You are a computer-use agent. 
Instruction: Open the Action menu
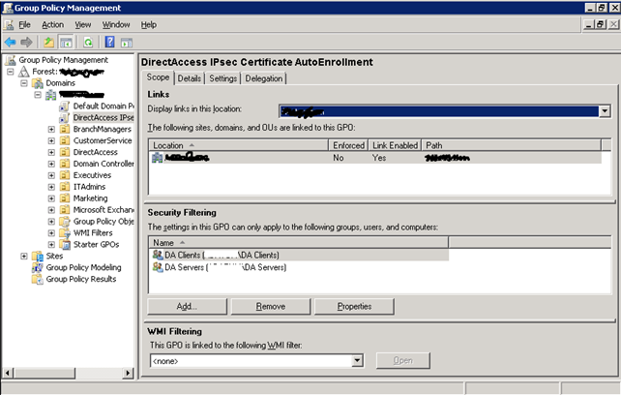pyautogui.click(x=52, y=24)
